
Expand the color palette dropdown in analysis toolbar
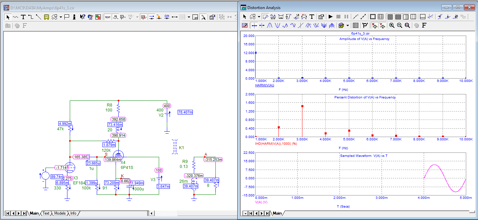point(348,25)
